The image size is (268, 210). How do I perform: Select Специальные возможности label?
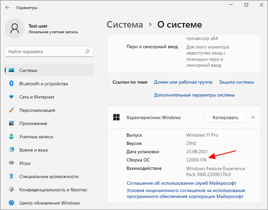click(x=49, y=177)
